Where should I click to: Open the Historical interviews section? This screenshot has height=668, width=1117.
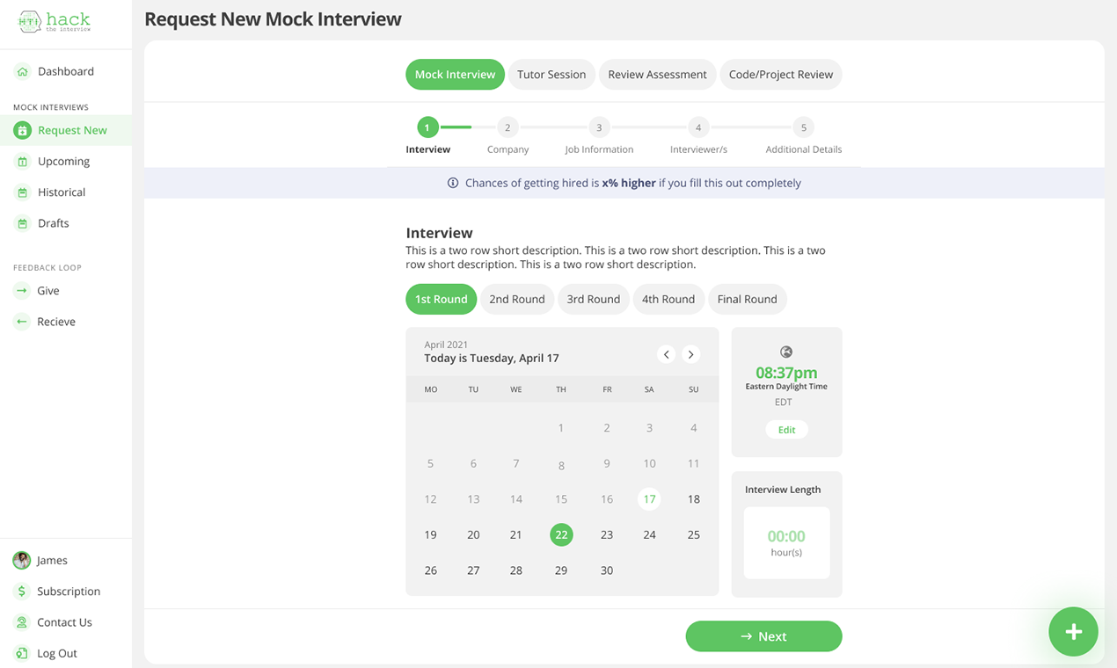coord(20,192)
